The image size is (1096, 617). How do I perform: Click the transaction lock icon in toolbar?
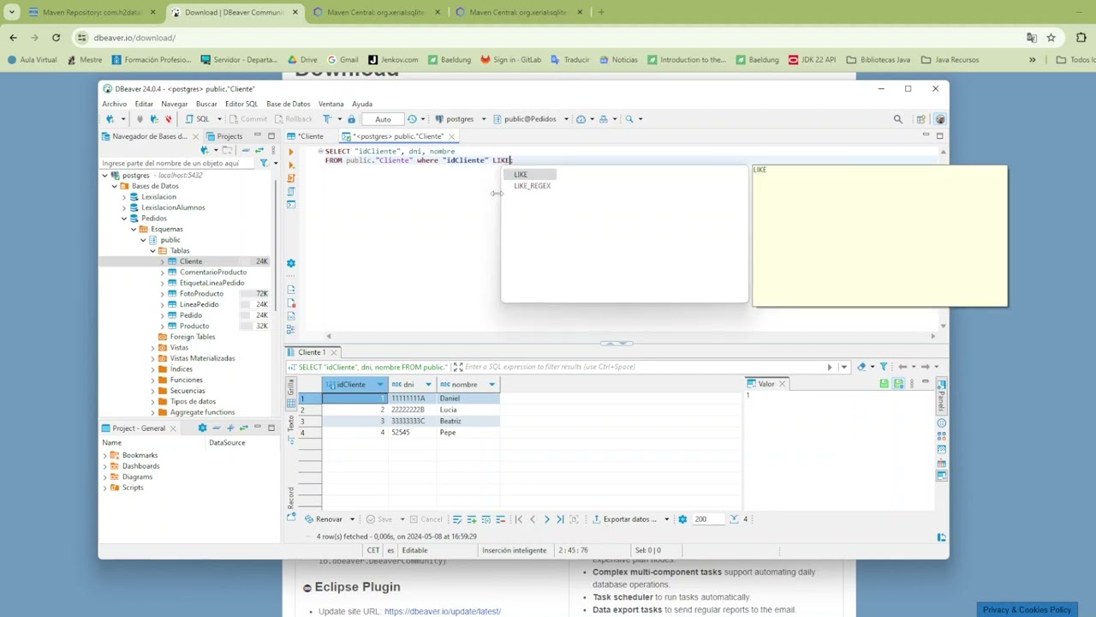pyautogui.click(x=351, y=119)
